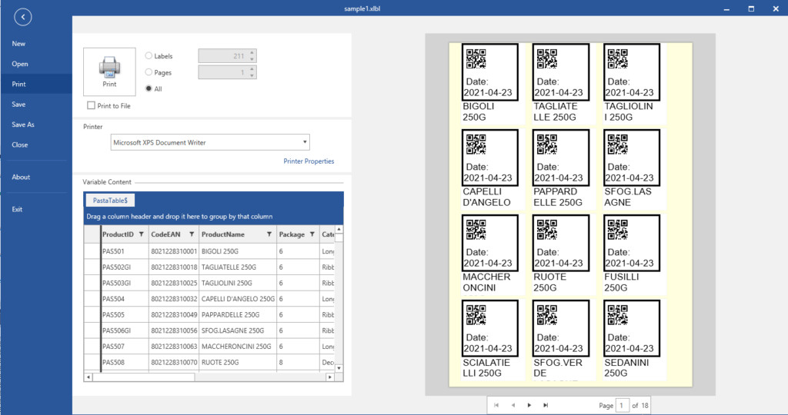Select the Labels radio option
Image resolution: width=788 pixels, height=415 pixels.
click(x=149, y=55)
